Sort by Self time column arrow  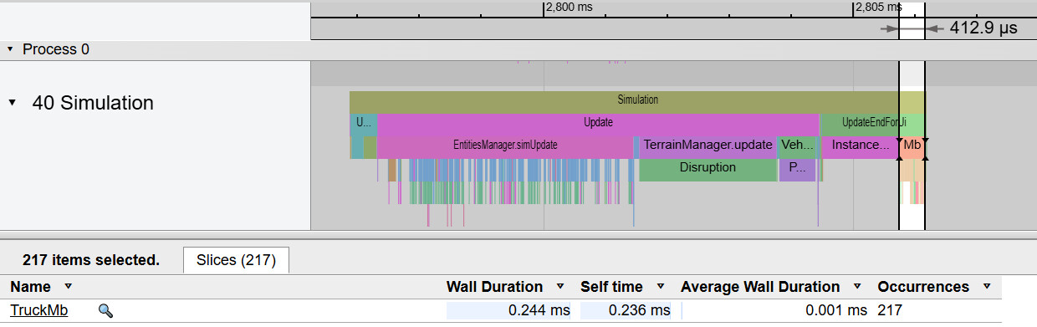[x=661, y=287]
